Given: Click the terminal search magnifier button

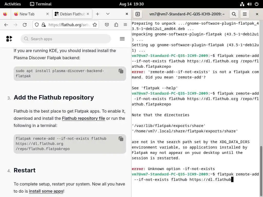Looking at the screenshot, I should click(x=234, y=14).
